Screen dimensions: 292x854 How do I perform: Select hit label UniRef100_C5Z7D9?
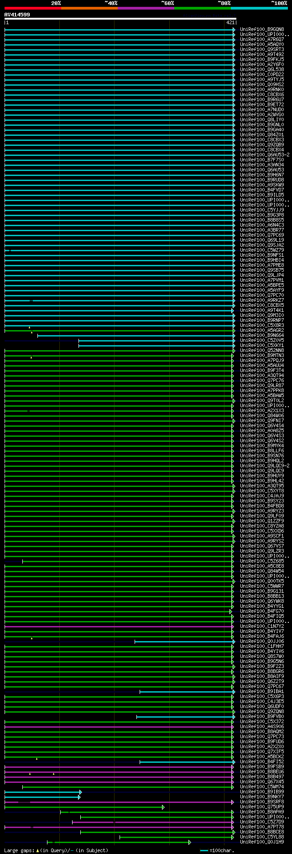(262, 822)
